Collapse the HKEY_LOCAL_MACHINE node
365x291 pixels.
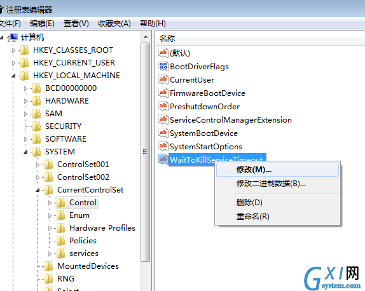pyautogui.click(x=13, y=76)
